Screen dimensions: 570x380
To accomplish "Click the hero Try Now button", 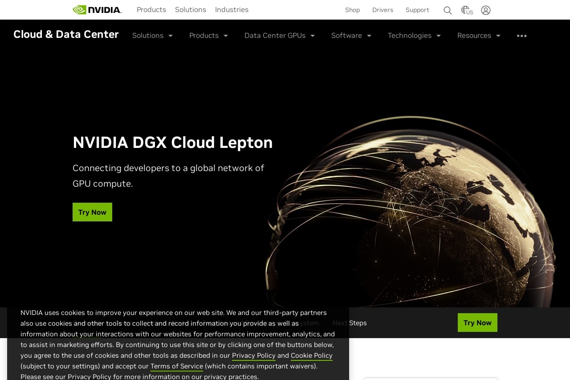I will click(92, 212).
